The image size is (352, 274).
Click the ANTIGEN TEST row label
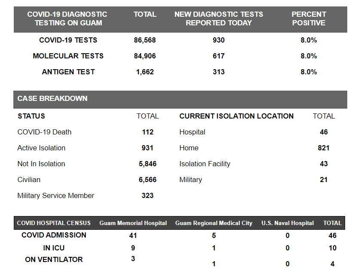click(68, 72)
